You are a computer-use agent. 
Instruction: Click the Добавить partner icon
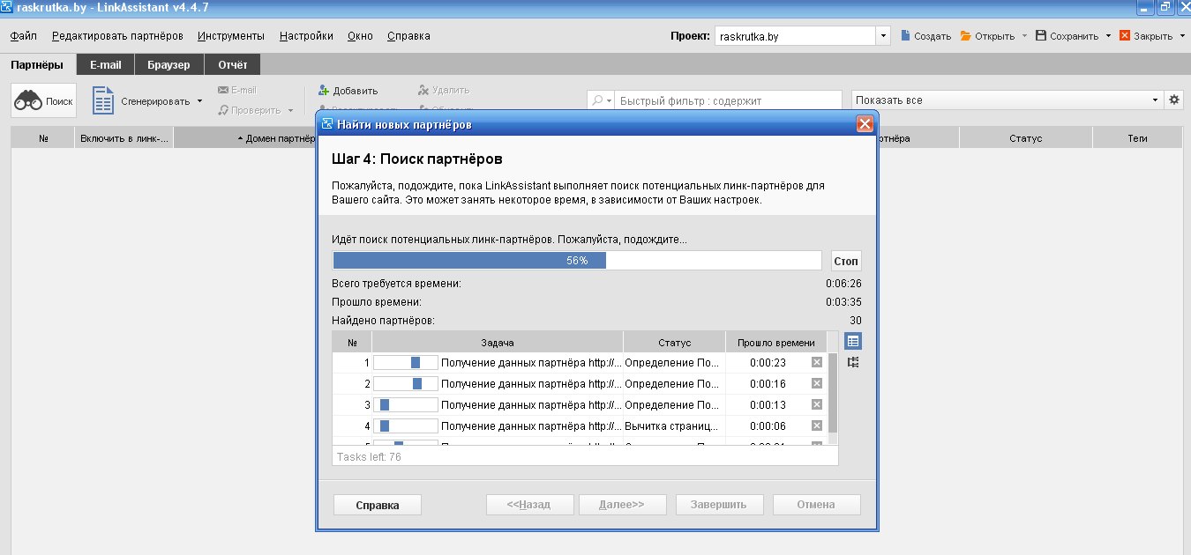click(324, 90)
